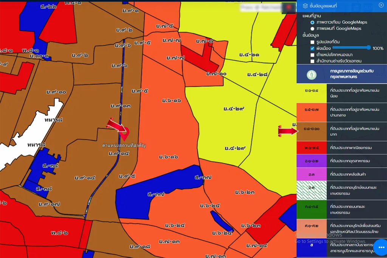Viewport: 387px width, 258px height.
Task: Click the Bangkok Metropolitan green seal logo
Action: click(x=311, y=74)
